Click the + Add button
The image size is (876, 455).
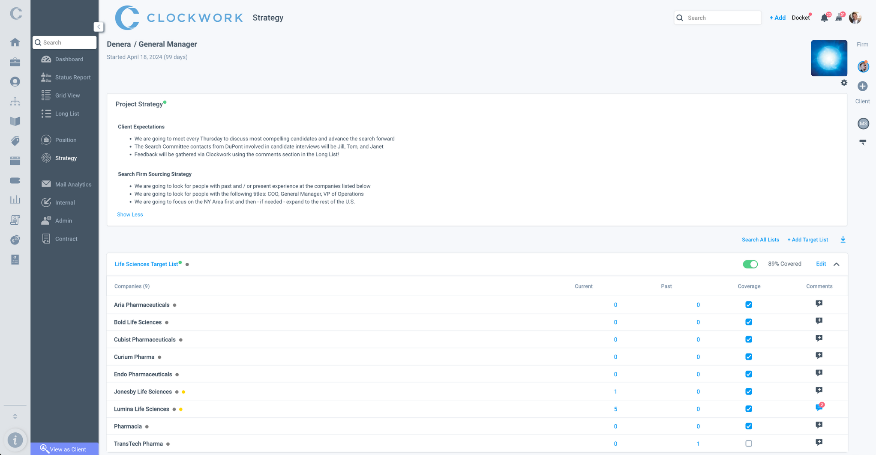pos(777,18)
